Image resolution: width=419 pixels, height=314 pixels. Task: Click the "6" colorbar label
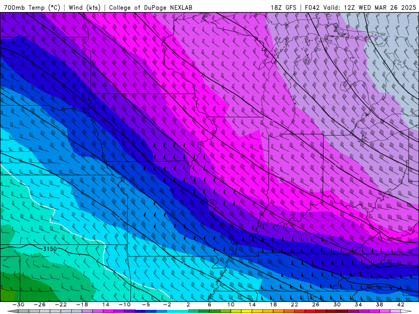[x=210, y=305]
